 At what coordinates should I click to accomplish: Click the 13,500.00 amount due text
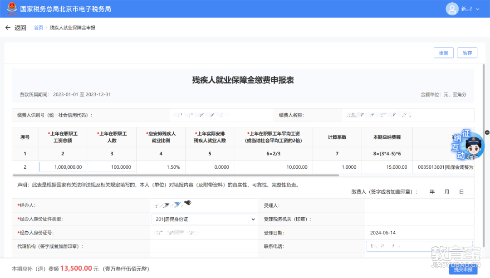pos(76,268)
